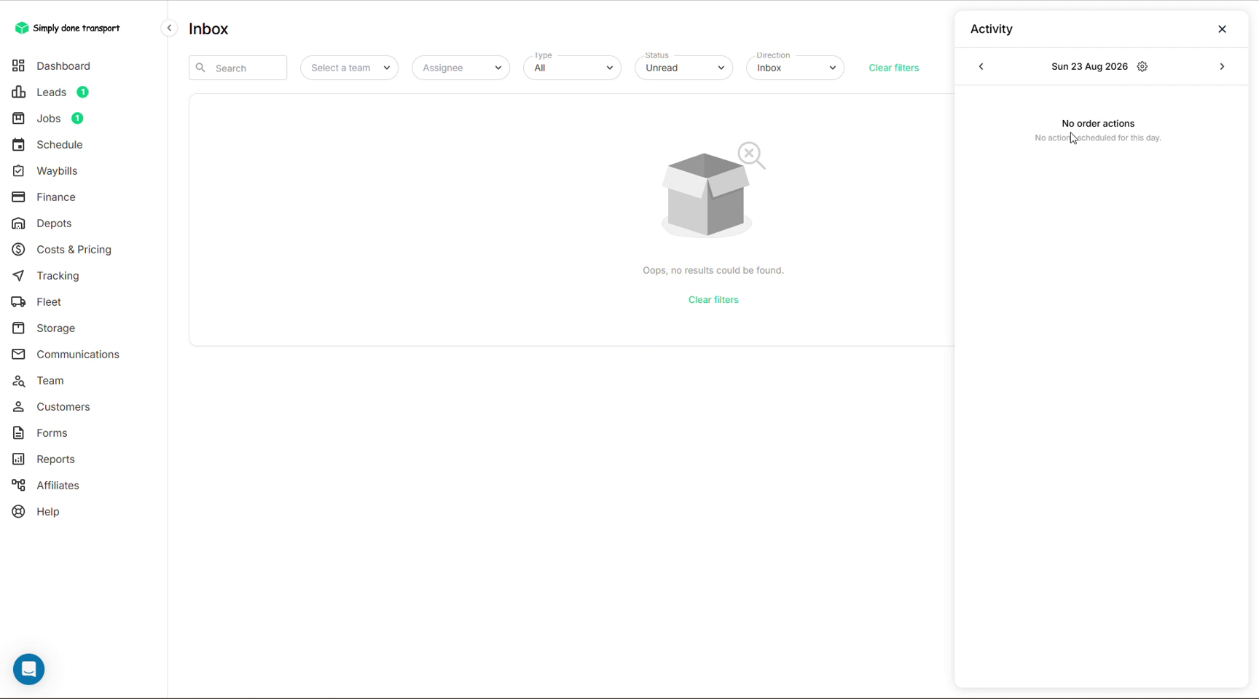Screen dimensions: 1259x699
Task: Click Clear filters under no results message
Action: pos(713,299)
